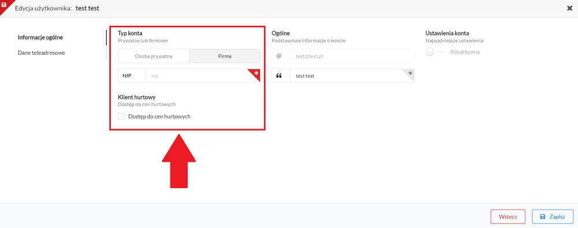Save changes with Zapisz button
578x228 pixels.
click(553, 216)
